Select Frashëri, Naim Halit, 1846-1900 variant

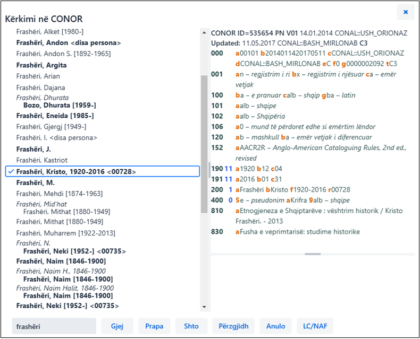pyautogui.click(x=65, y=288)
